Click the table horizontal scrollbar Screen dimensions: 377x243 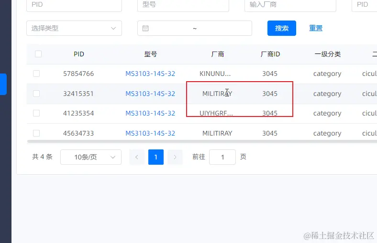pos(202,141)
